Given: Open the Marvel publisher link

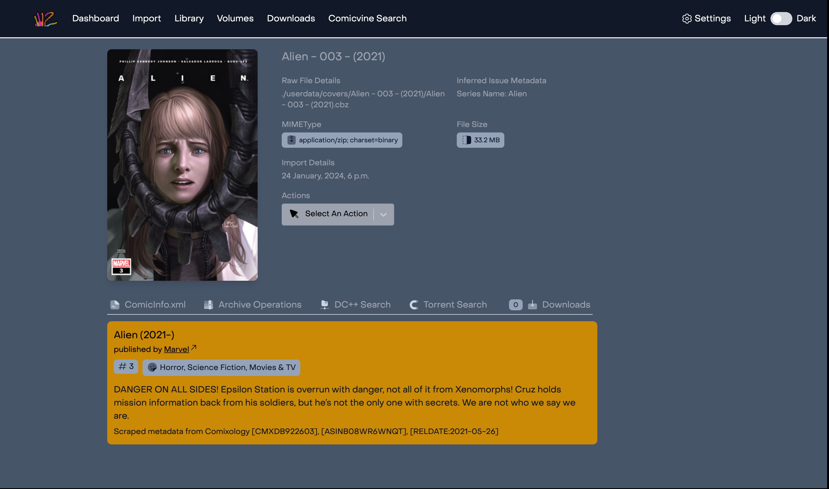Looking at the screenshot, I should click(176, 349).
